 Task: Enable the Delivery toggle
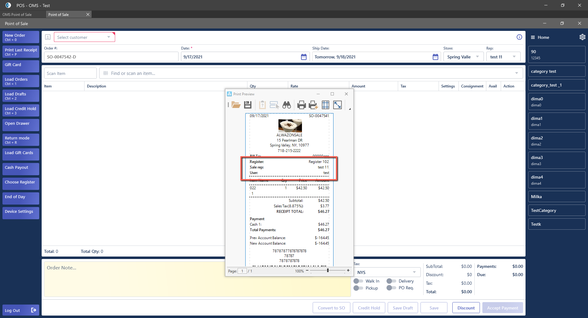pyautogui.click(x=391, y=281)
